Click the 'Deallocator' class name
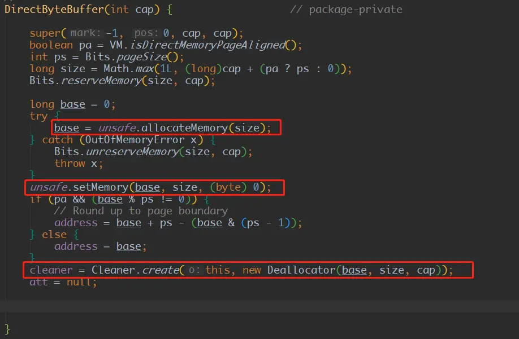519x339 pixels. coord(301,270)
